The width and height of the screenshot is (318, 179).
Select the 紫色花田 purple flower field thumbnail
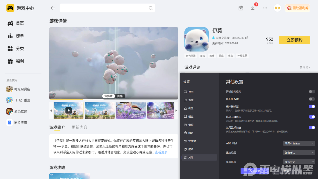coord(131,110)
